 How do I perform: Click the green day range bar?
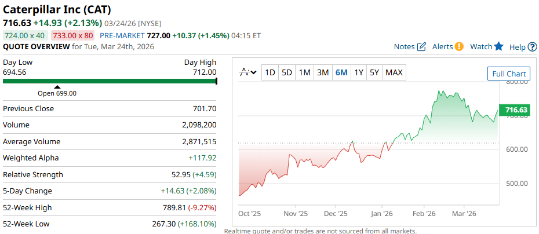pos(110,81)
